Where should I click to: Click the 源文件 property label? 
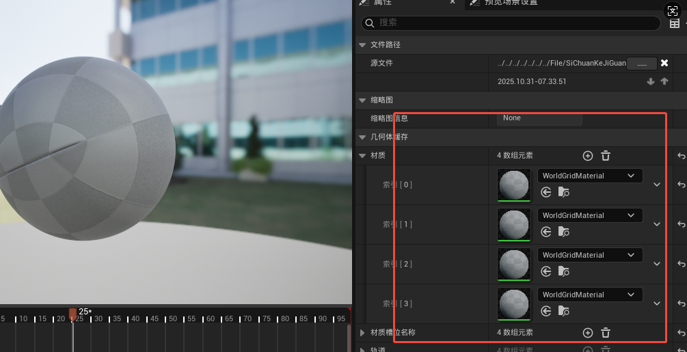(381, 64)
